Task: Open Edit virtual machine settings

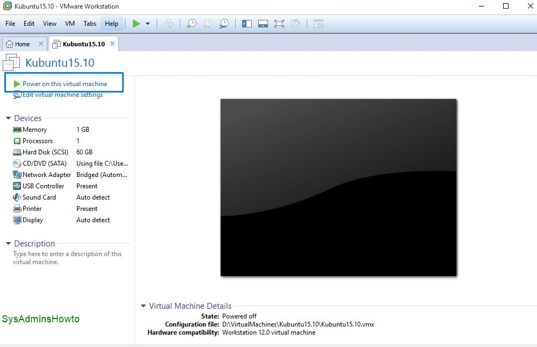Action: coord(62,95)
